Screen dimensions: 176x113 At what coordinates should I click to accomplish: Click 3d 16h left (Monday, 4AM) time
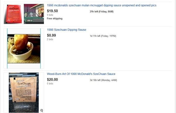103,80
